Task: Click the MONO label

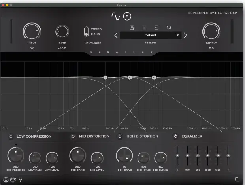Action: [x=95, y=34]
